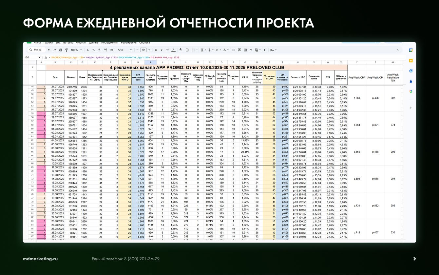This screenshot has width=439, height=275.
Task: Apply percent format to the cell
Action: (94, 50)
